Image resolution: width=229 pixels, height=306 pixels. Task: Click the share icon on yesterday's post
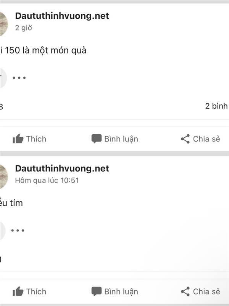(185, 291)
